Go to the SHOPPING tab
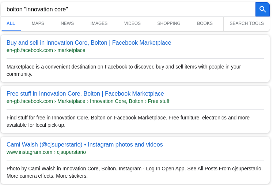This screenshot has width=273, height=185. tap(169, 23)
